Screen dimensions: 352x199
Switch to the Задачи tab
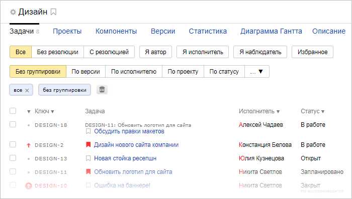pos(24,31)
